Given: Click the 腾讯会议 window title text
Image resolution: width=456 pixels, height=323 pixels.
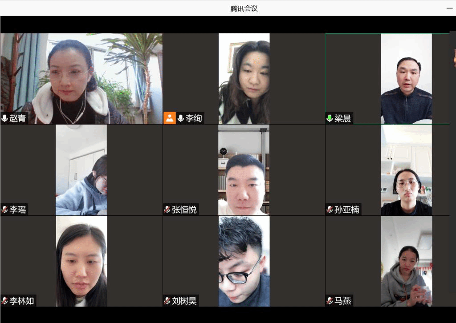Looking at the screenshot, I should coord(244,8).
